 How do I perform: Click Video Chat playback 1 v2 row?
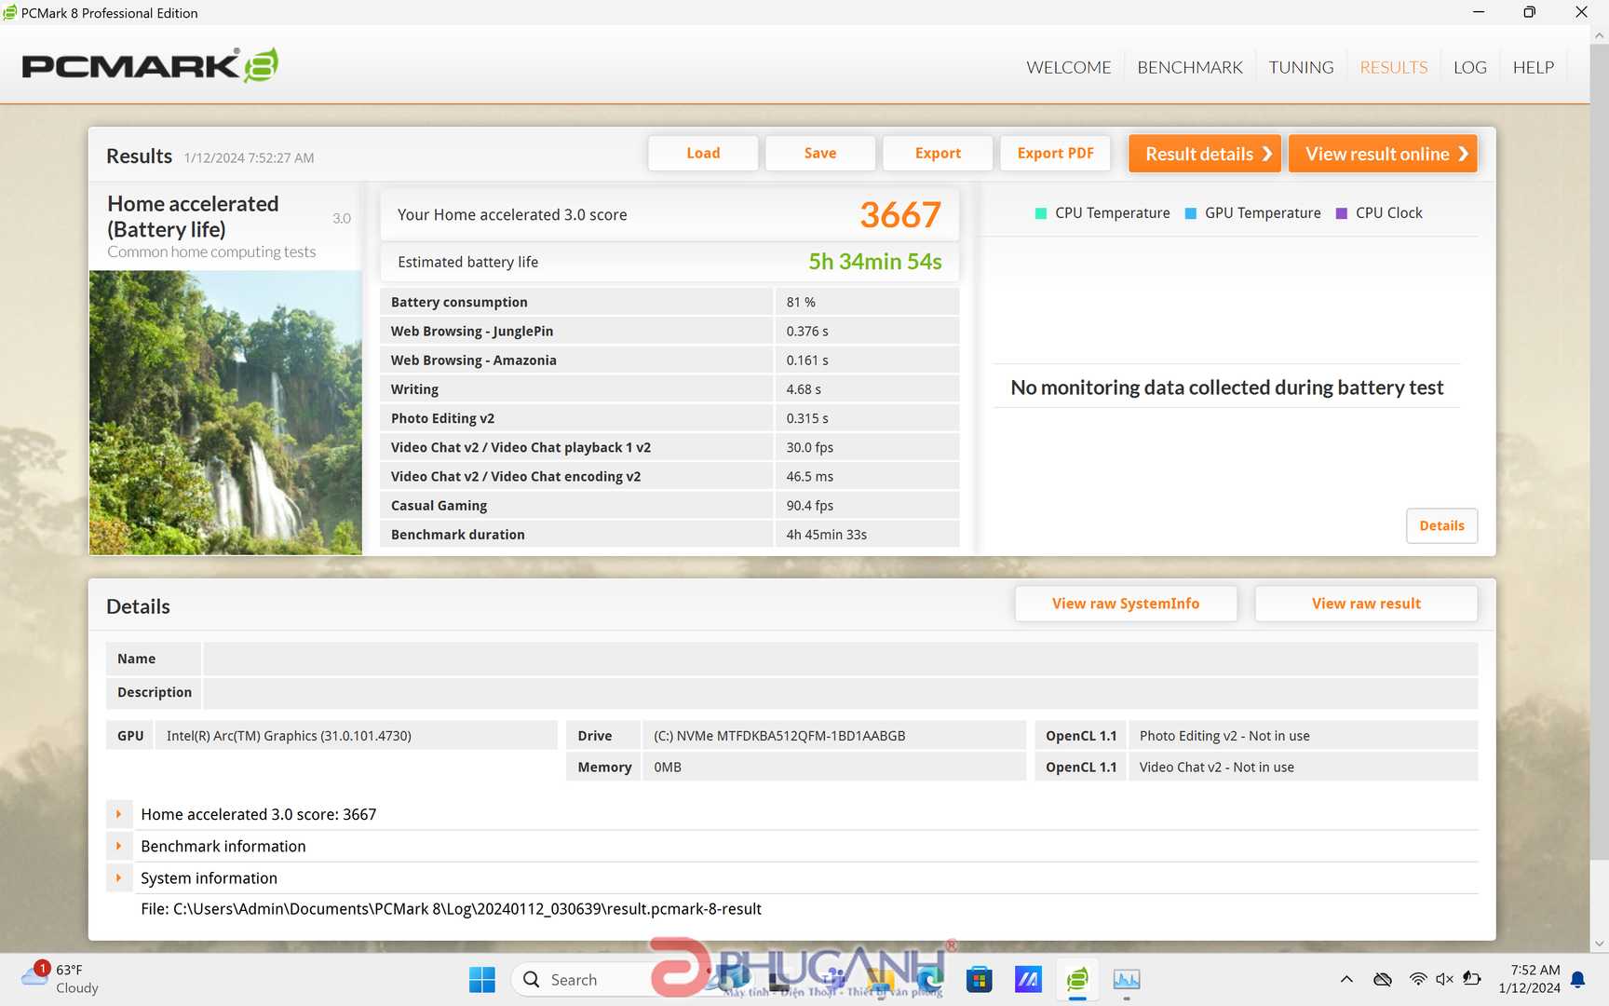tap(669, 447)
